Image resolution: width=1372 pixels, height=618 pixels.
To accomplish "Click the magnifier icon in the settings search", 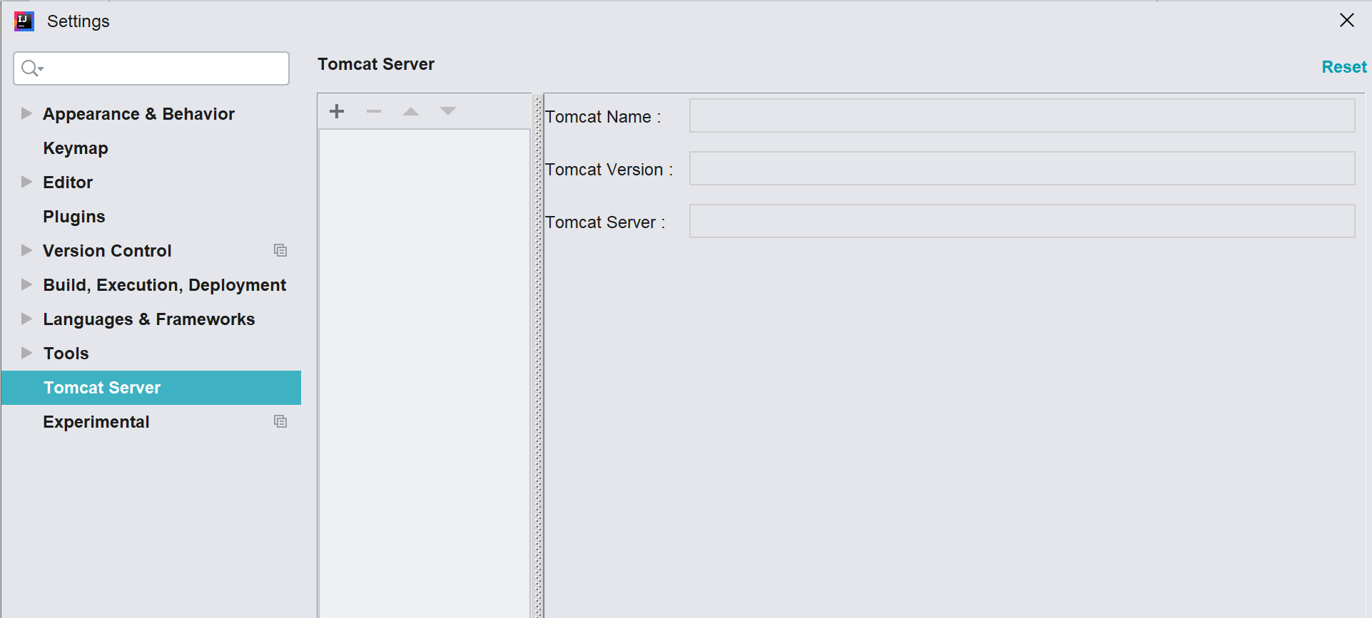I will point(31,68).
